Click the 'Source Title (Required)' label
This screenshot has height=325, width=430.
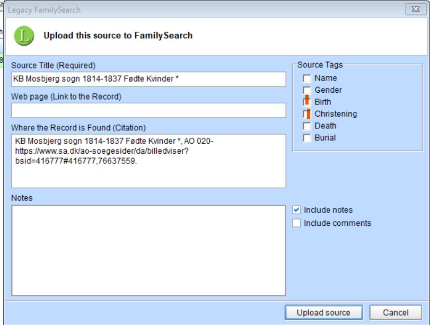[x=53, y=66]
